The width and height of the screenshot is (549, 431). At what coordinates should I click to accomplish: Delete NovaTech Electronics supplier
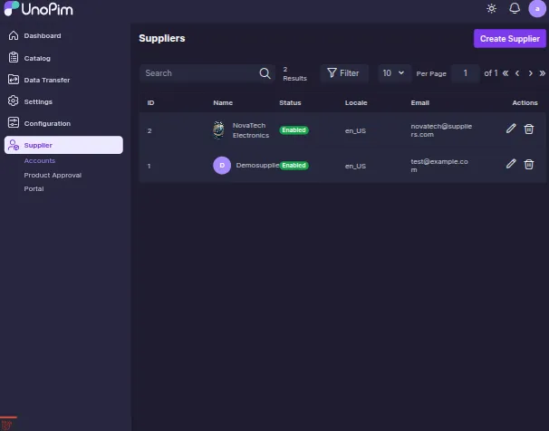pyautogui.click(x=529, y=129)
